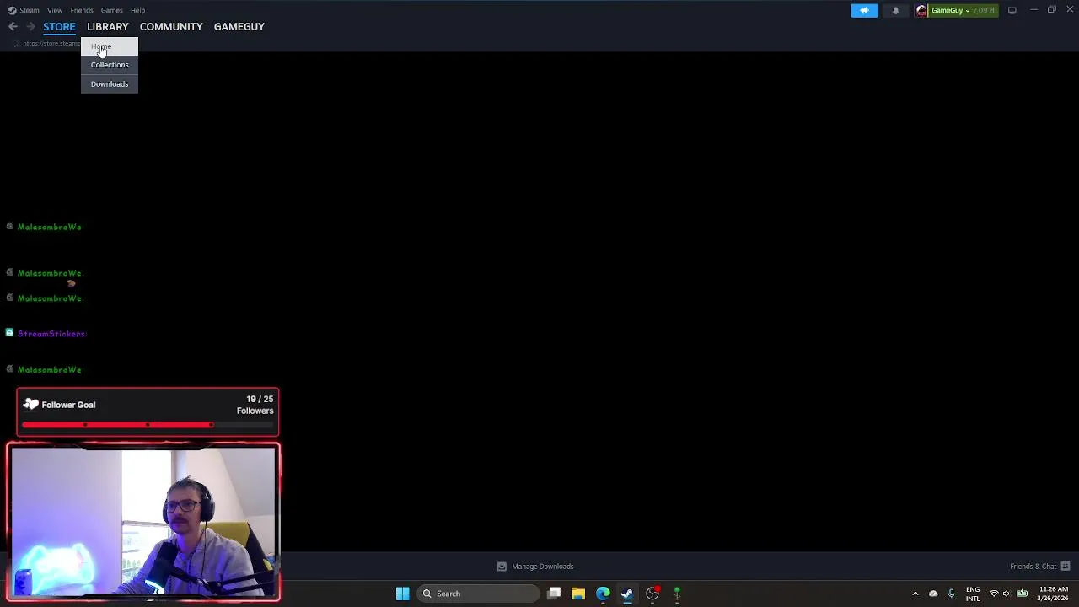
Task: Show hidden system tray icons
Action: pyautogui.click(x=915, y=594)
